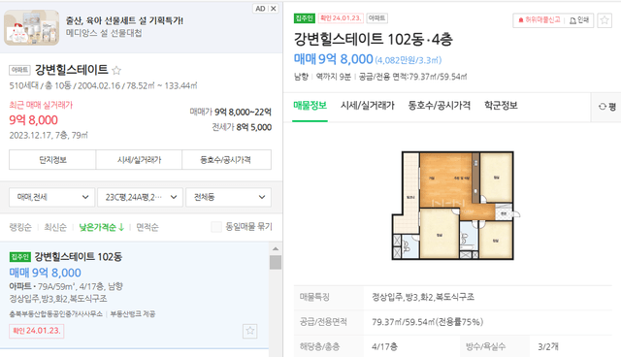
Task: Select the 강변힐스테이트 102동 listing title
Action: (x=78, y=257)
